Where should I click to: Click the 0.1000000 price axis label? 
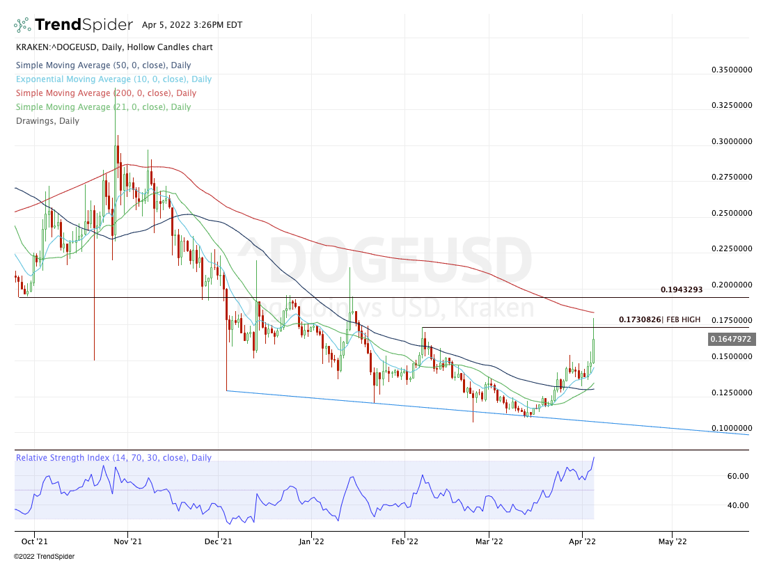click(x=732, y=428)
